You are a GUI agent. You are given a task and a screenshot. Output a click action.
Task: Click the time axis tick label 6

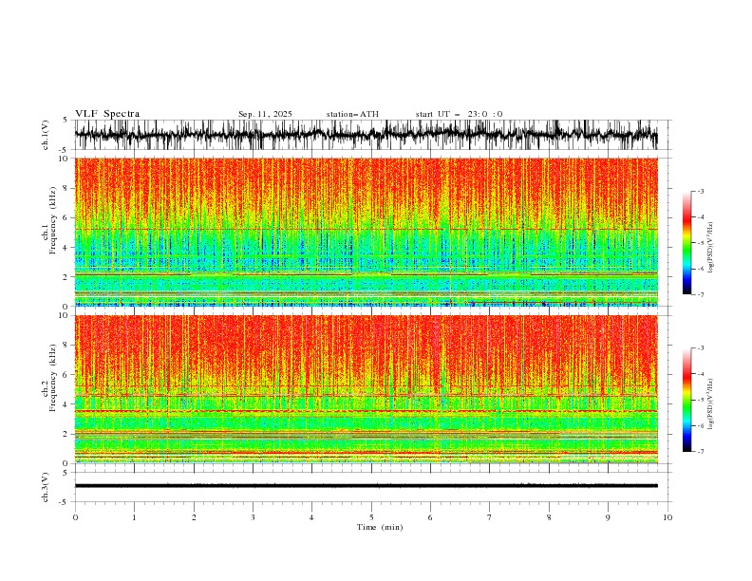coord(430,517)
